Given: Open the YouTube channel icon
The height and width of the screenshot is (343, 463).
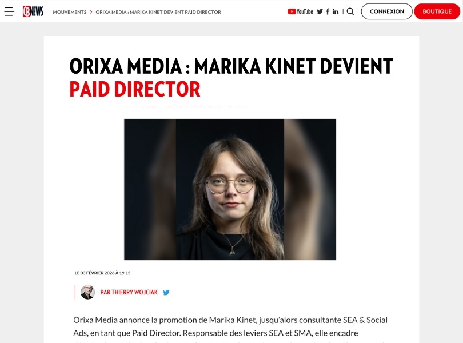Looking at the screenshot, I should [x=300, y=11].
